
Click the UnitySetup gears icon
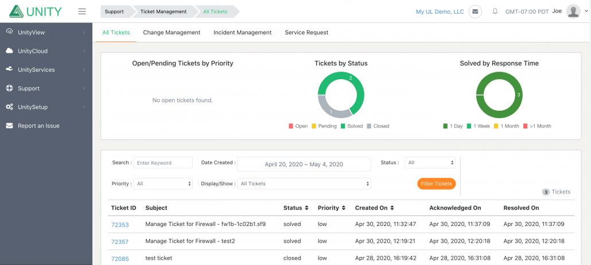[x=10, y=107]
